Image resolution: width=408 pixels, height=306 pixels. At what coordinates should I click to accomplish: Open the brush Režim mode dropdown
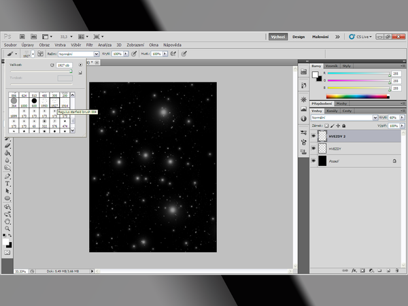click(x=77, y=53)
